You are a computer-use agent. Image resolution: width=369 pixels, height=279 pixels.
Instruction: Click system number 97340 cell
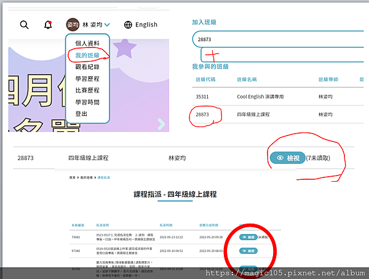point(76,251)
